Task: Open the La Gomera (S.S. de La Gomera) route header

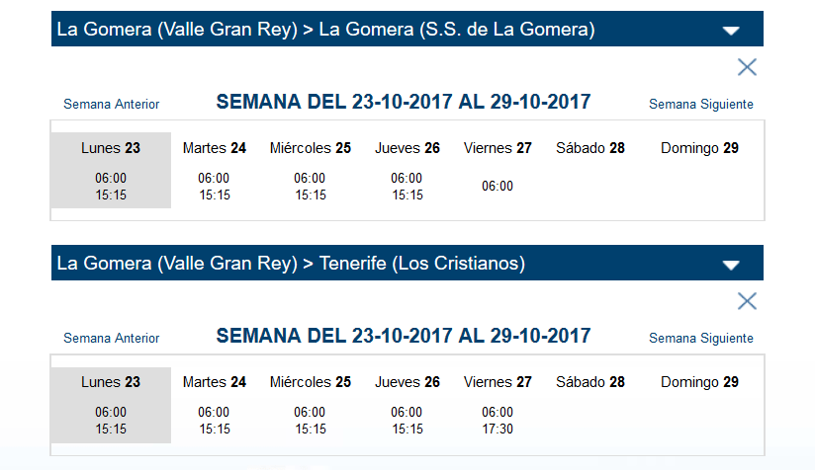Action: pyautogui.click(x=407, y=29)
